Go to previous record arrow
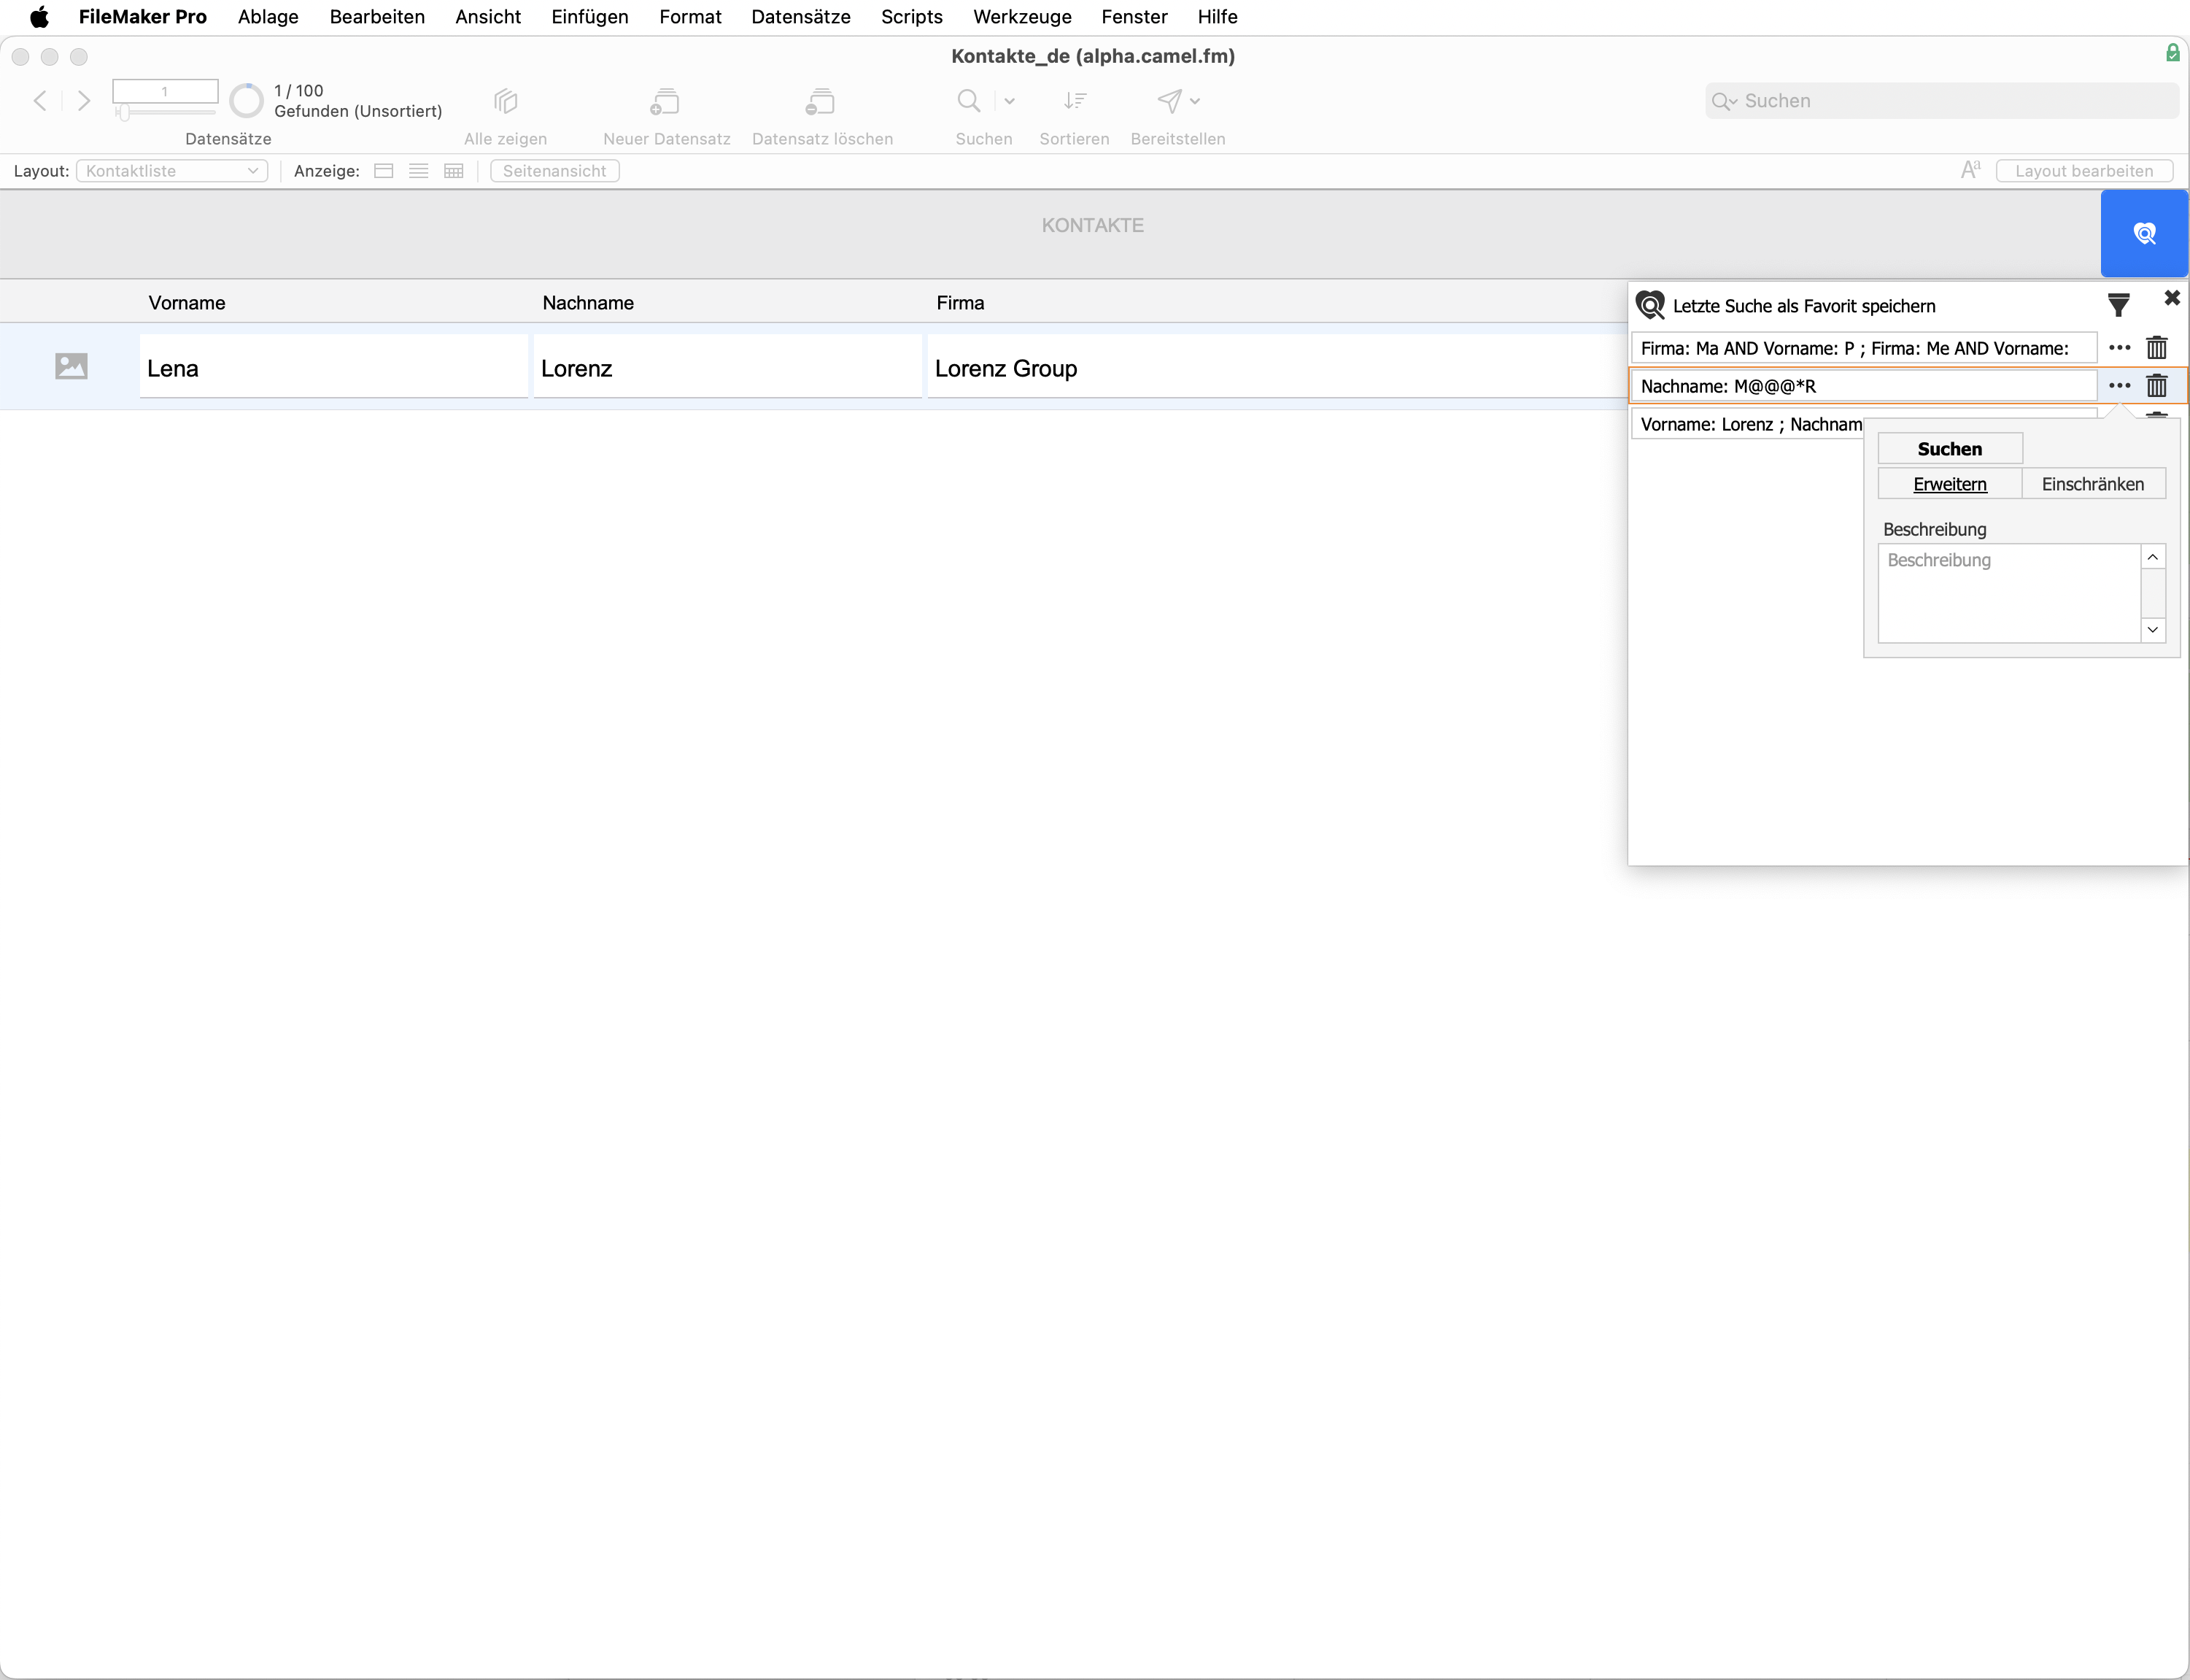The width and height of the screenshot is (2190, 1680). [x=40, y=101]
